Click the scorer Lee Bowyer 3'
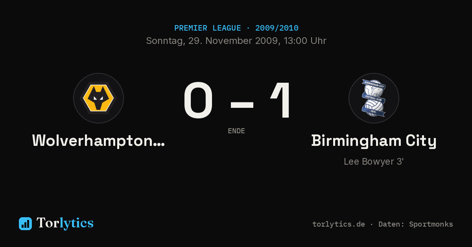This screenshot has width=472, height=247. click(x=374, y=162)
